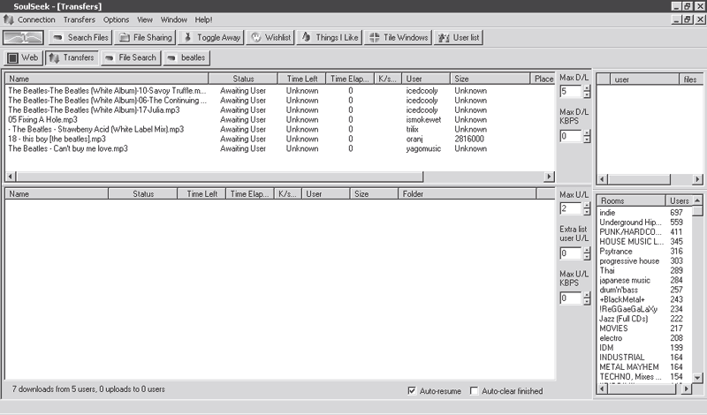
Task: Increase Max D/L KBPS with up arrow
Action: tap(585, 132)
